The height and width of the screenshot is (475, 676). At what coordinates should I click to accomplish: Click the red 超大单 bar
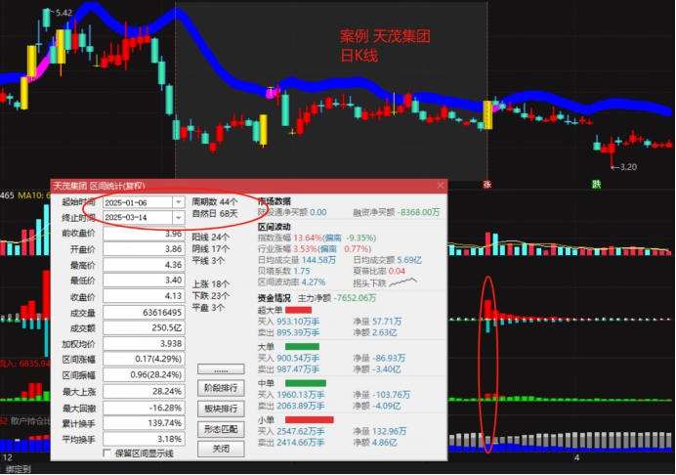click(x=298, y=310)
